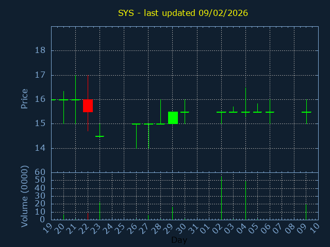
Task: Click the day 19 x-axis tick label
Action: [x=47, y=228]
